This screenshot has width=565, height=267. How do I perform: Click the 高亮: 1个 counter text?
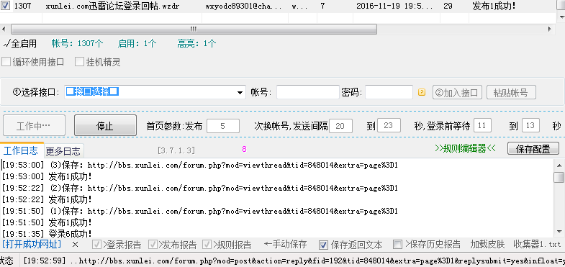pos(196,44)
